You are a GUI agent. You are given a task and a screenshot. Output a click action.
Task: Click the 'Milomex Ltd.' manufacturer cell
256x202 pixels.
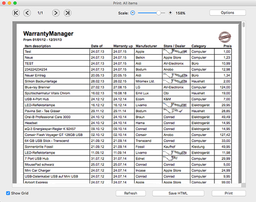click(148, 81)
